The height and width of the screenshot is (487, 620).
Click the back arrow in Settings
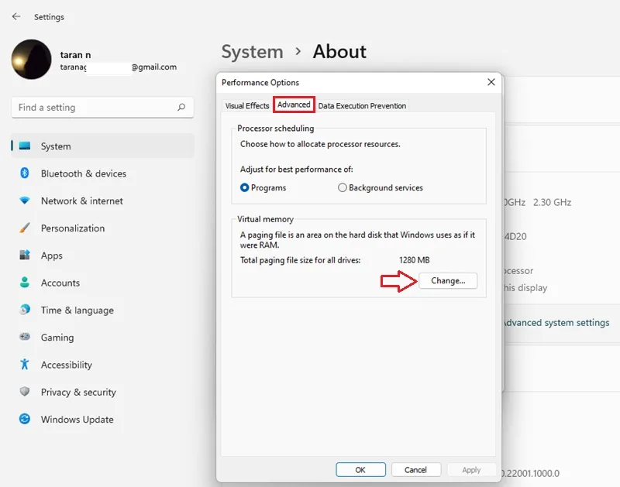pos(16,16)
